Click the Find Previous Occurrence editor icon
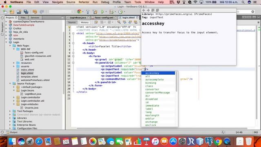 coord(124,22)
